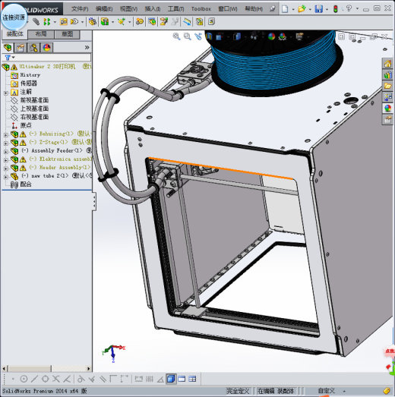Click the Open document folder icon
The width and height of the screenshot is (395, 397).
point(302,9)
